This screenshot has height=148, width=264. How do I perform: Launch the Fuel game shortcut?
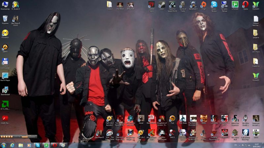172,119
